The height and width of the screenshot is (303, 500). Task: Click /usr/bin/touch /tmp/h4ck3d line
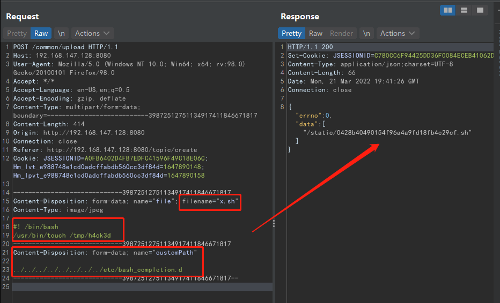click(x=62, y=236)
